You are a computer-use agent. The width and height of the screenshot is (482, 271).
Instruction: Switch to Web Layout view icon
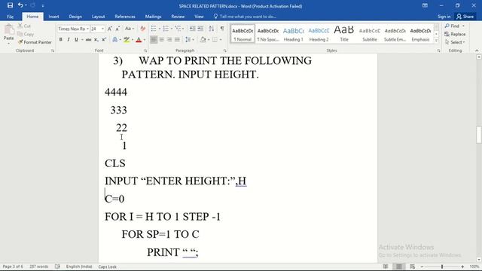pos(412,266)
